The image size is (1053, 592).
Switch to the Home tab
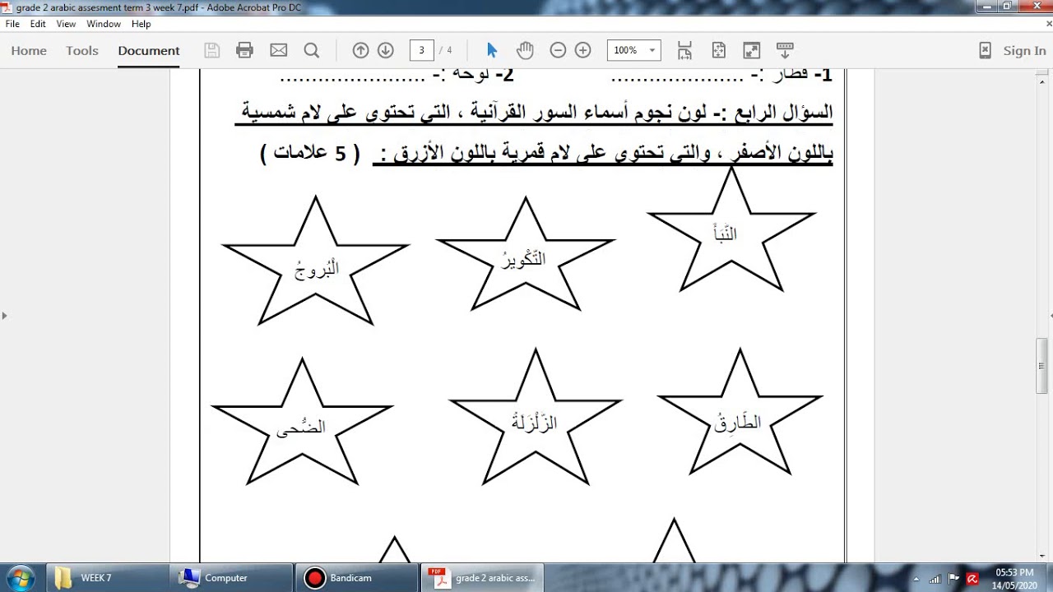click(29, 50)
